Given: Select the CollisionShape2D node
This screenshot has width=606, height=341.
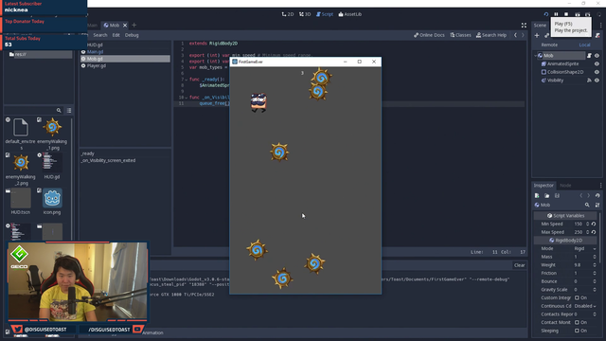Looking at the screenshot, I should pos(565,72).
